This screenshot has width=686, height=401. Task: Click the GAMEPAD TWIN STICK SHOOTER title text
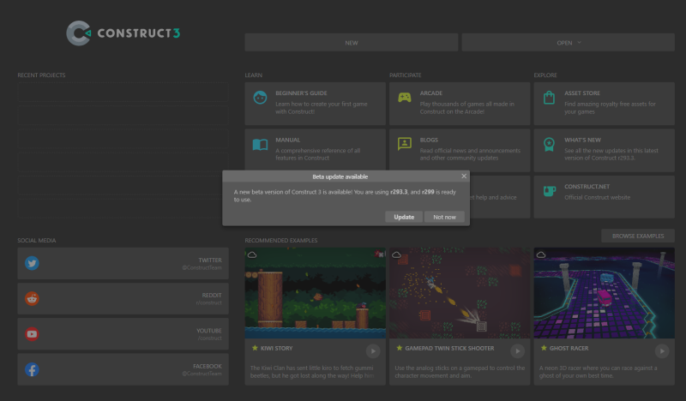449,348
